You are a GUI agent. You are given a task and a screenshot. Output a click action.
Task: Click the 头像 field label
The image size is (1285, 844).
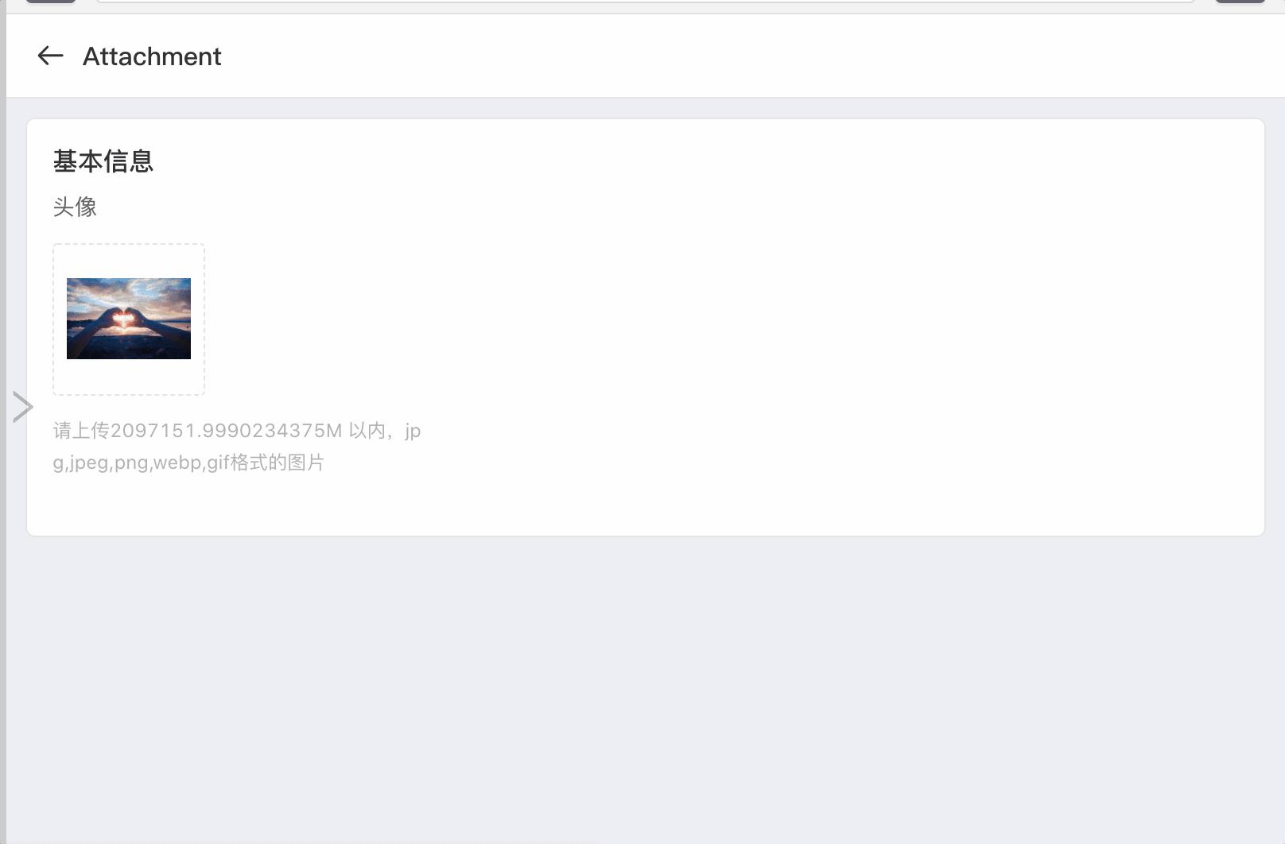pyautogui.click(x=75, y=207)
